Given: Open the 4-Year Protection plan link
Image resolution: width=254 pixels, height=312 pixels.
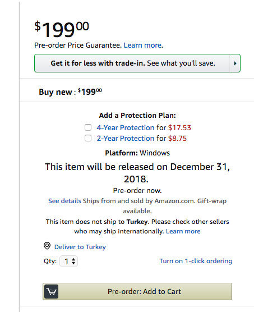Looking at the screenshot, I should click(126, 127).
